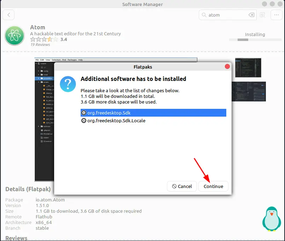This screenshot has height=241, width=285.
Task: Open the three-dots menu button
Action: [276, 15]
